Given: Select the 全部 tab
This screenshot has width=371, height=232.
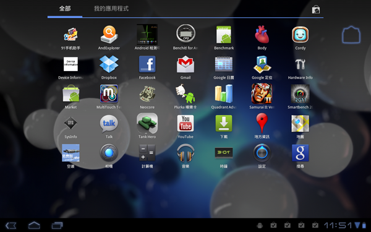Looking at the screenshot, I should point(65,9).
